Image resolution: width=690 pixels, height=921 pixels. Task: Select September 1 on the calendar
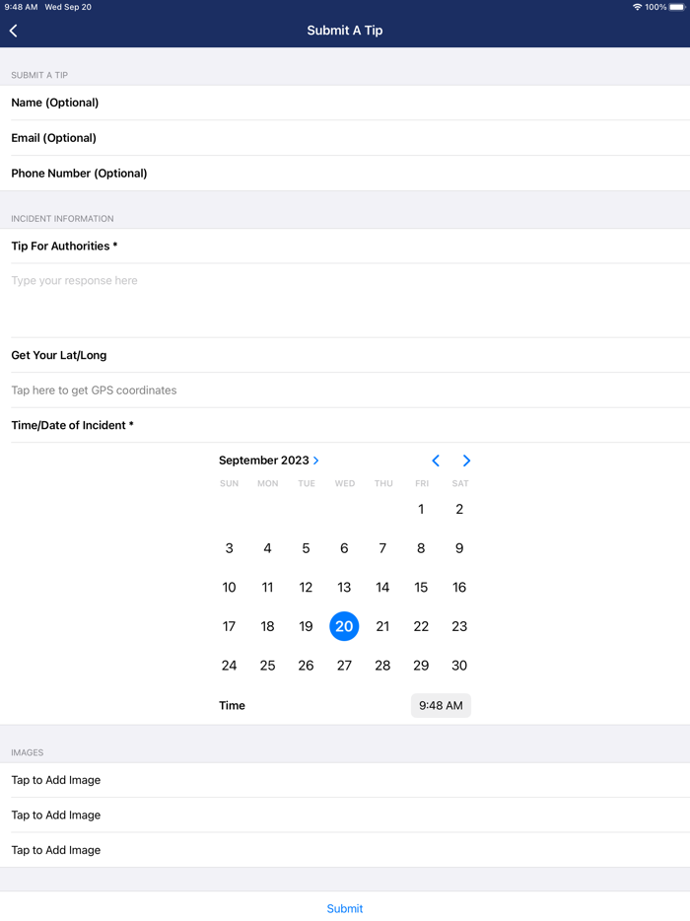(x=421, y=509)
